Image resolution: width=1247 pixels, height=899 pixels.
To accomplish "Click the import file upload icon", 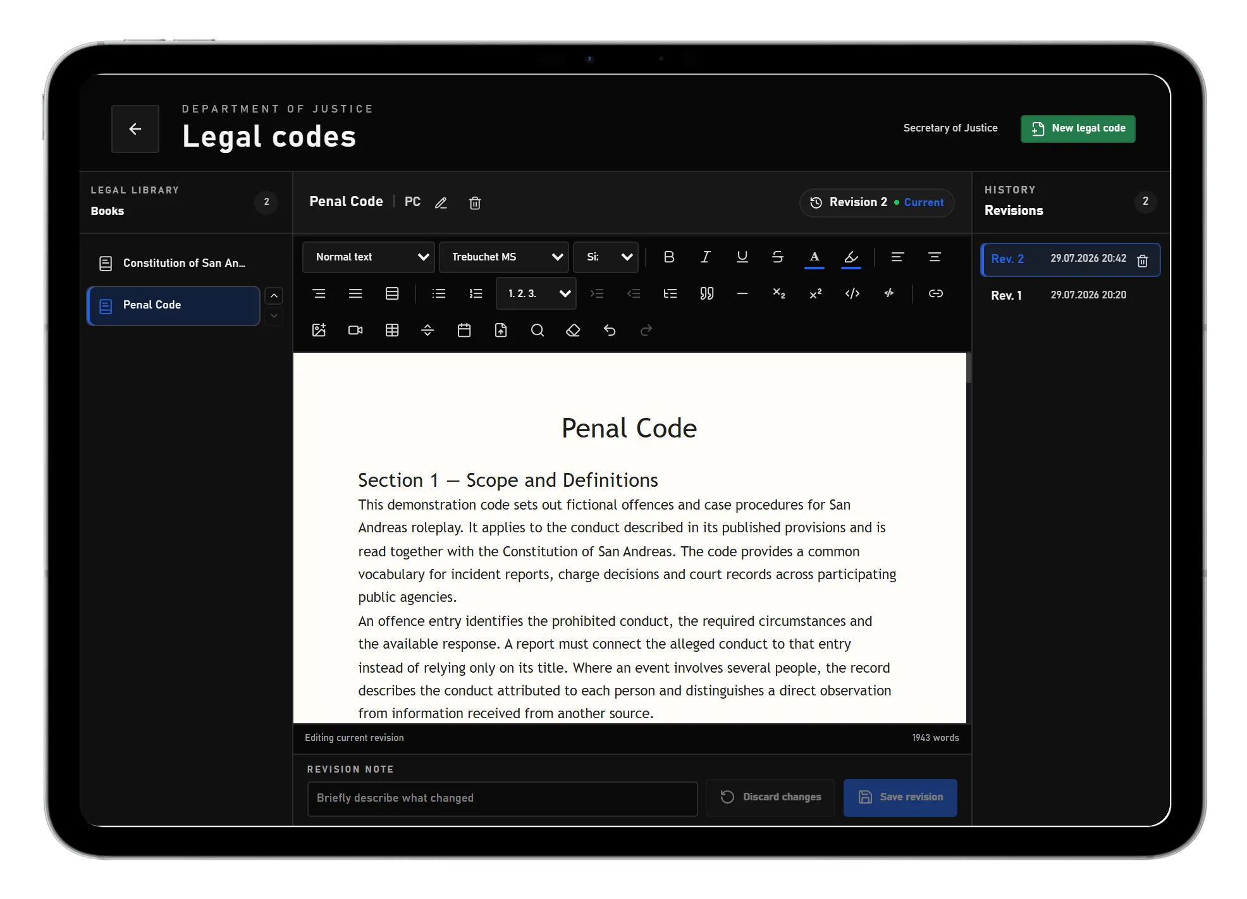I will click(501, 330).
